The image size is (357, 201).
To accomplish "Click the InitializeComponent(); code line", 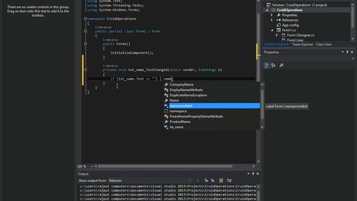I will point(132,53).
